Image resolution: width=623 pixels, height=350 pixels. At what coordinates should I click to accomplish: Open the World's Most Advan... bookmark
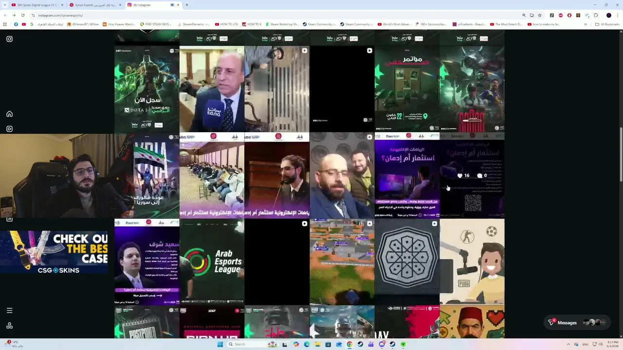(x=394, y=24)
